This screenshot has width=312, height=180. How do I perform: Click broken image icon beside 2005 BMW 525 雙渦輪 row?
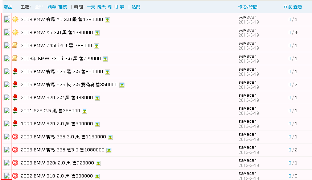pos(7,85)
